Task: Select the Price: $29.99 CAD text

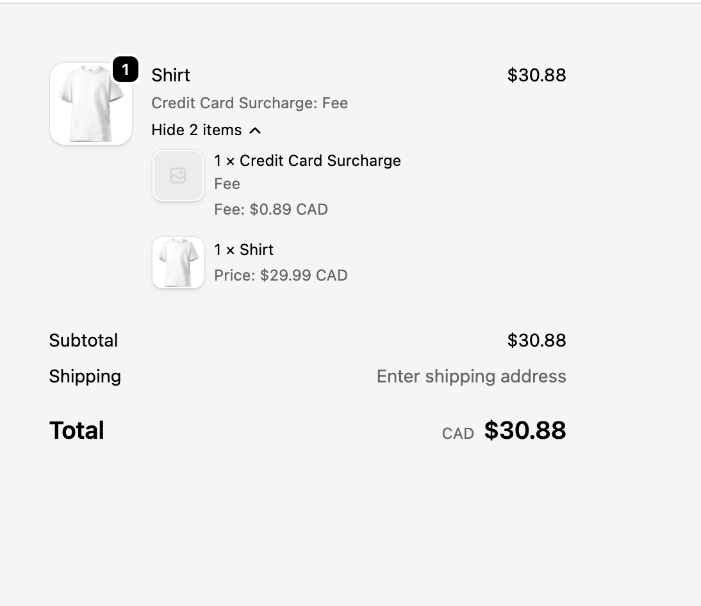Action: (x=281, y=275)
